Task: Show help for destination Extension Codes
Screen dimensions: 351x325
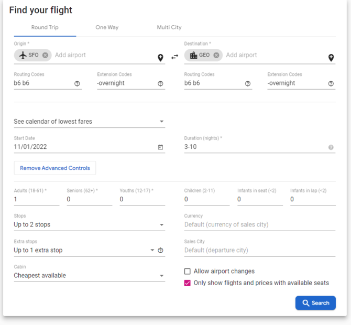Action: click(331, 83)
